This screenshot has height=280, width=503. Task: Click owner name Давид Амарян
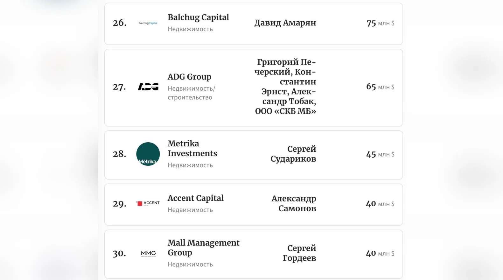285,23
